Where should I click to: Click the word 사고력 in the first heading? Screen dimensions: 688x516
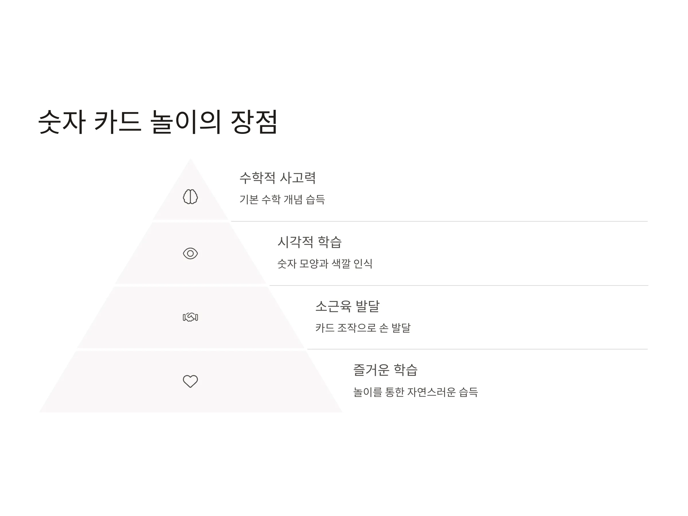[298, 178]
